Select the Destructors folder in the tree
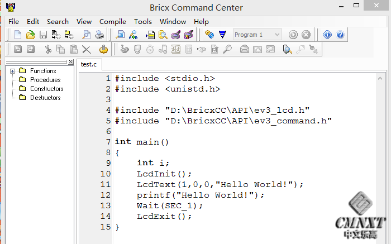 point(45,98)
